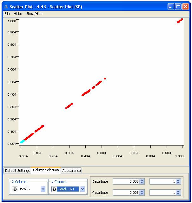Click the X attribute maximum value field
This screenshot has height=203, width=192.
[x=162, y=181]
